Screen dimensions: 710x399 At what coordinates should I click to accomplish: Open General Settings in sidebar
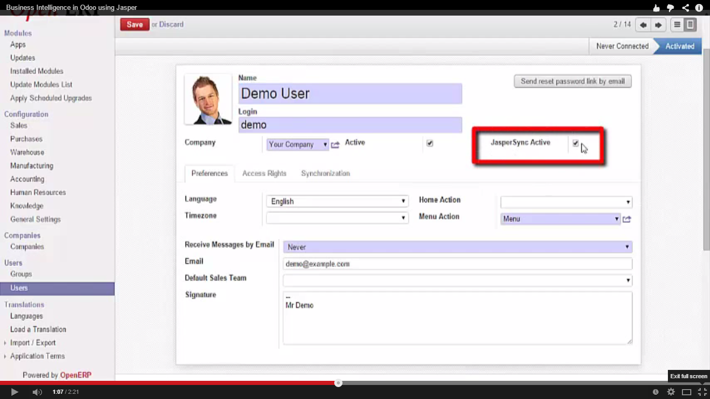tap(35, 219)
